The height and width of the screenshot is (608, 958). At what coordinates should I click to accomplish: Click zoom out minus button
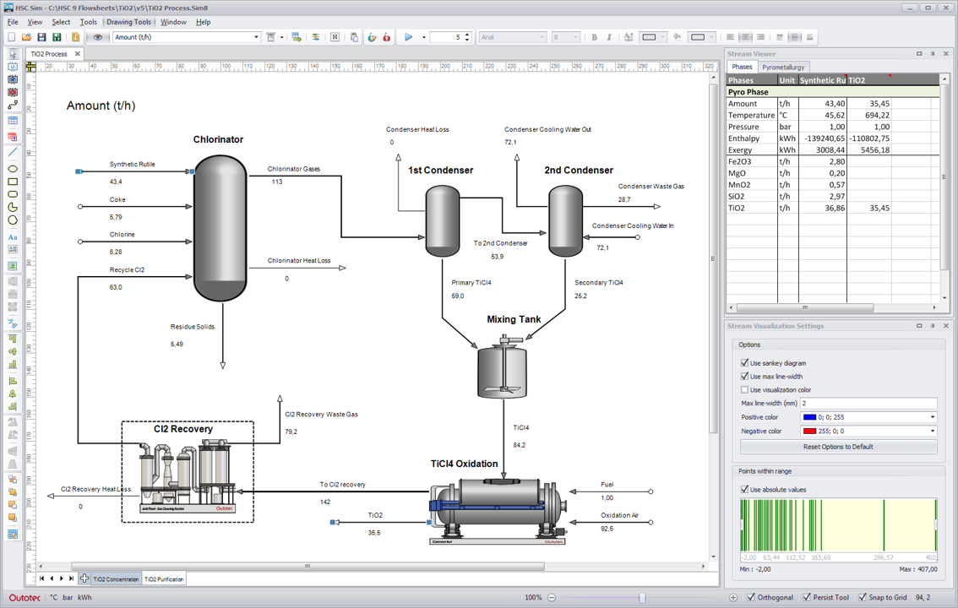(551, 598)
